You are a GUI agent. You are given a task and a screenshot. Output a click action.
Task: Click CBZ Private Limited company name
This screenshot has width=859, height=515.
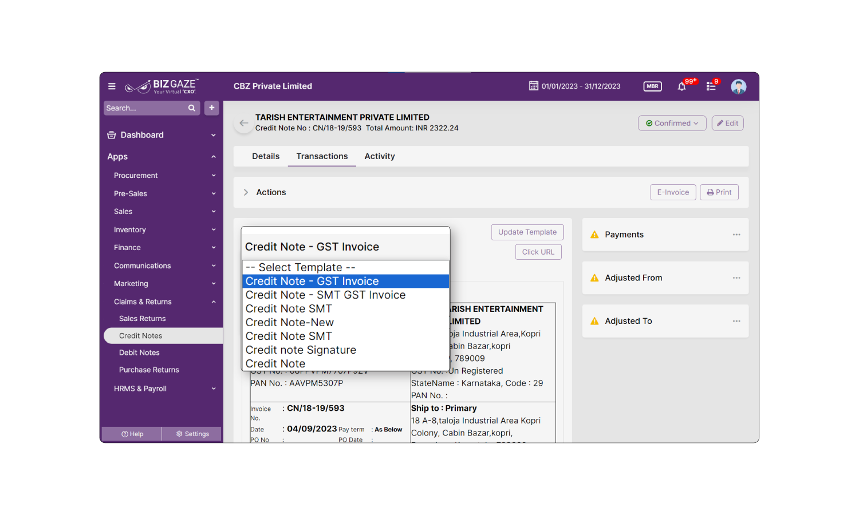(x=273, y=86)
